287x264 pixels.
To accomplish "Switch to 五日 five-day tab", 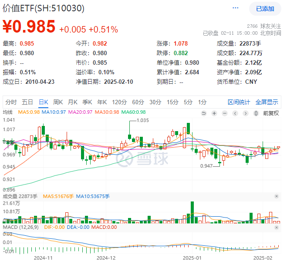I will [27, 102].
